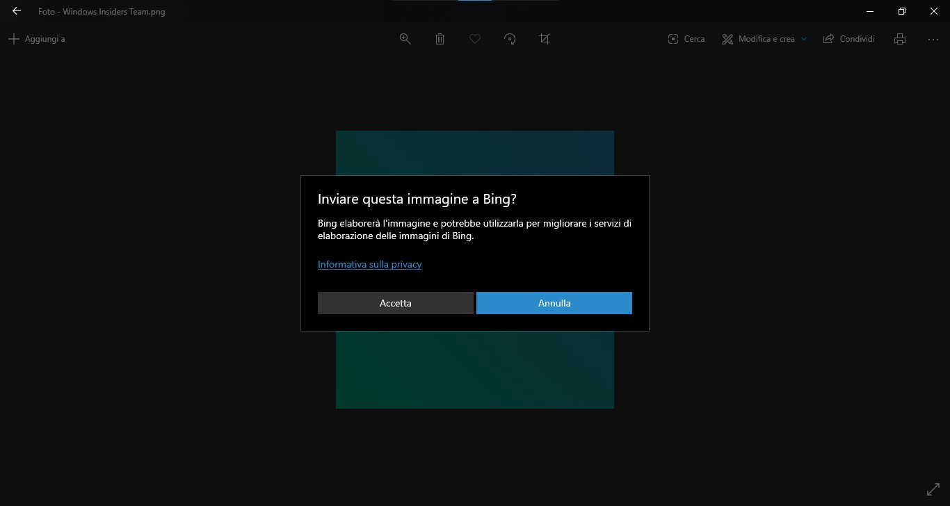The width and height of the screenshot is (950, 506).
Task: Open the crop tool icon
Action: pyautogui.click(x=545, y=39)
